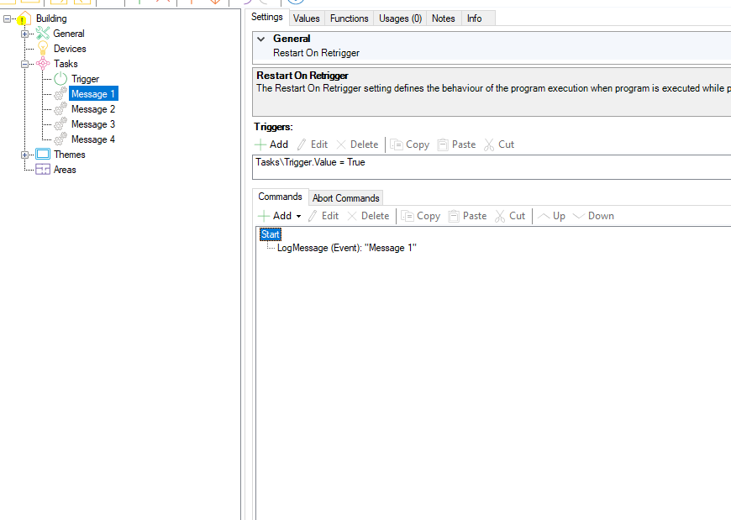This screenshot has height=520, width=731.
Task: Select Message 2 in the tree
Action: coord(92,109)
